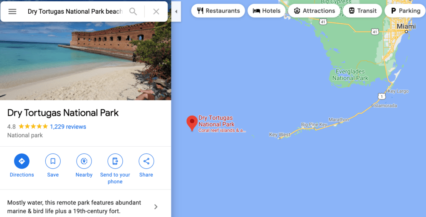Open the 1,229 reviews link
The width and height of the screenshot is (426, 217).
(68, 126)
